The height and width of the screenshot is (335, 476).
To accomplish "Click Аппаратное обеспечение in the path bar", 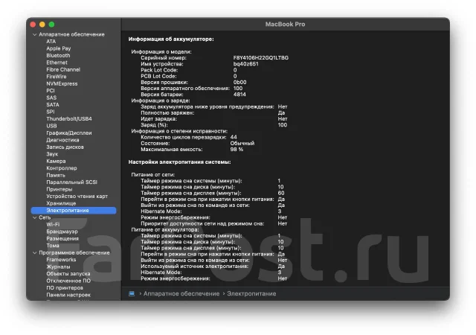I will [181, 293].
